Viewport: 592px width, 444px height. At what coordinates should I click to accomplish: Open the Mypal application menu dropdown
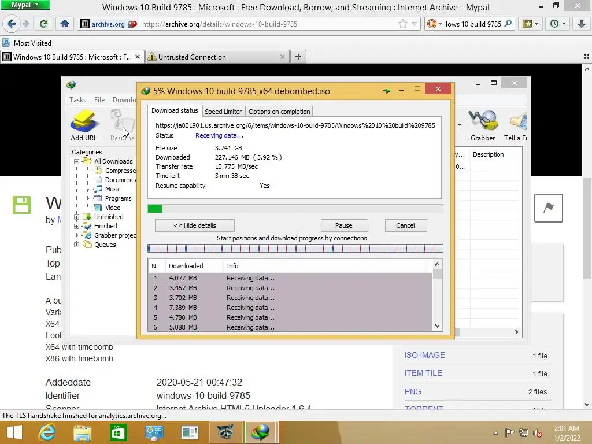pyautogui.click(x=25, y=5)
